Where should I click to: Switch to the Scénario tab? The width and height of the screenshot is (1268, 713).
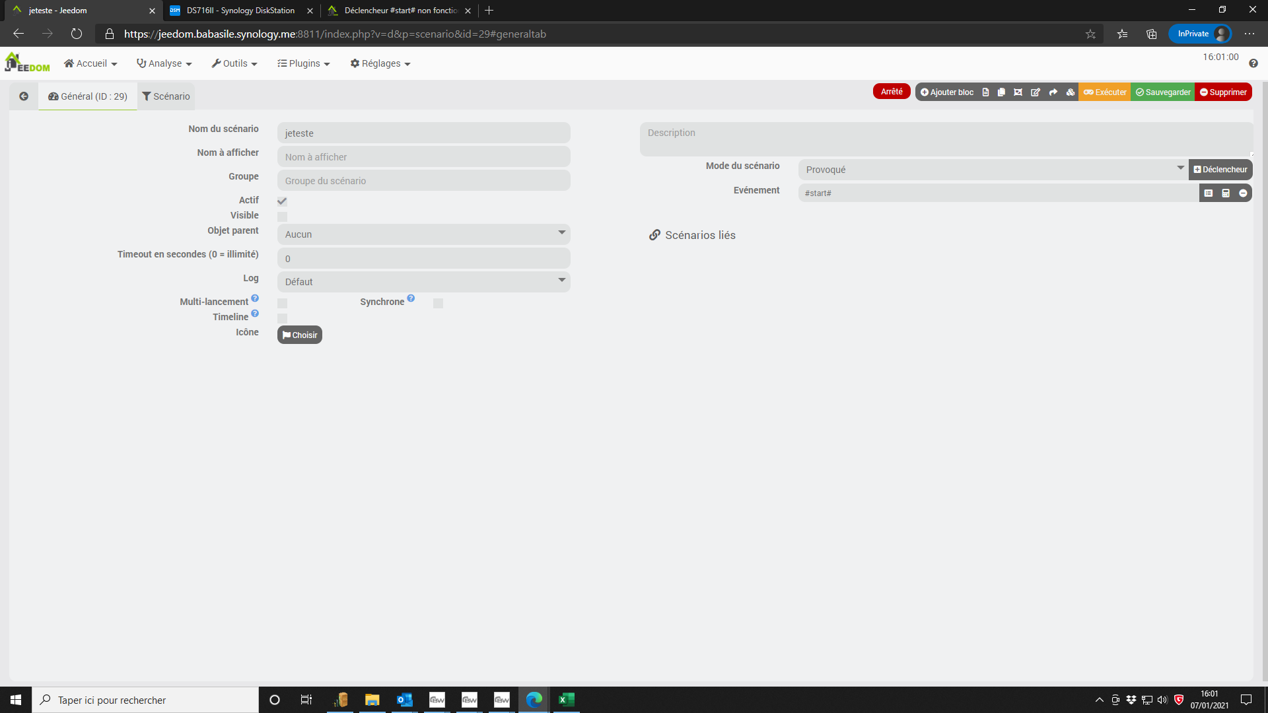pyautogui.click(x=166, y=96)
